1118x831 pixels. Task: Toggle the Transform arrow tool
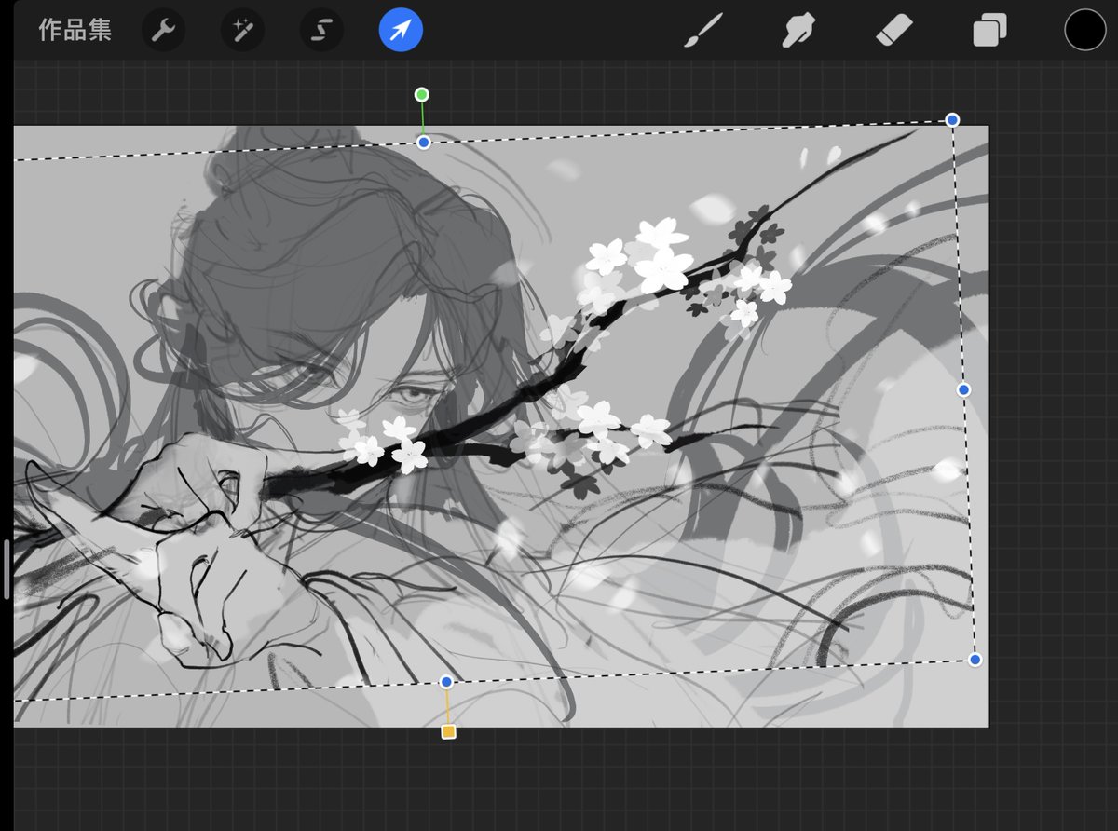pyautogui.click(x=401, y=31)
